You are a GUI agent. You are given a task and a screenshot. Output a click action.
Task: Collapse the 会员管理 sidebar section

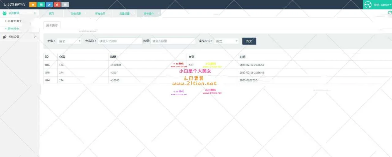[19, 13]
